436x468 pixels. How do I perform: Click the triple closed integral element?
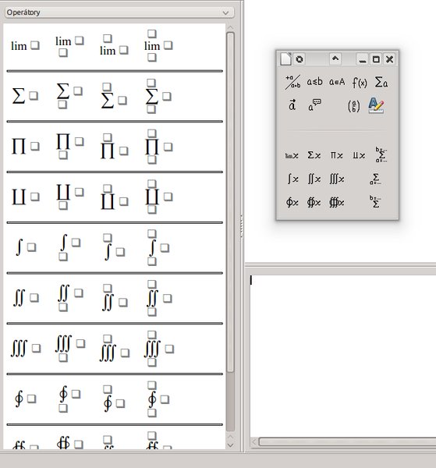click(x=337, y=202)
